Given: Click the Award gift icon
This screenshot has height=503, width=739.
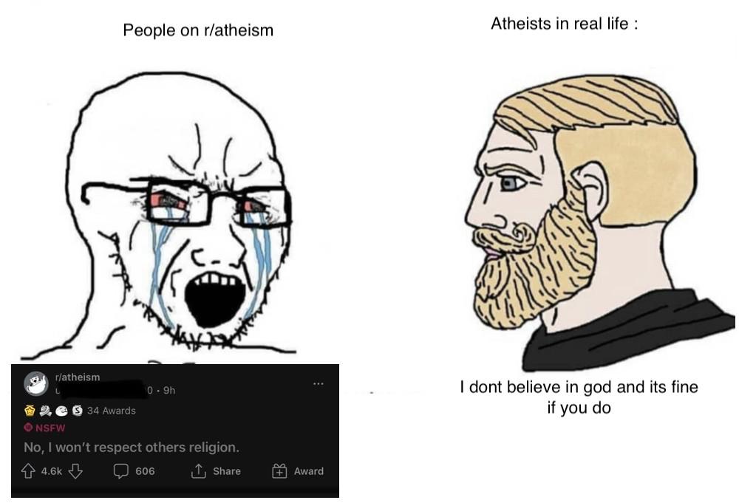Looking at the screenshot, I should tap(279, 471).
